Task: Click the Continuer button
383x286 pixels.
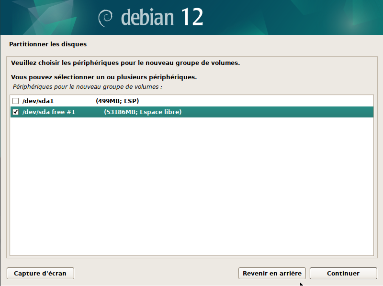Action: tap(343, 273)
